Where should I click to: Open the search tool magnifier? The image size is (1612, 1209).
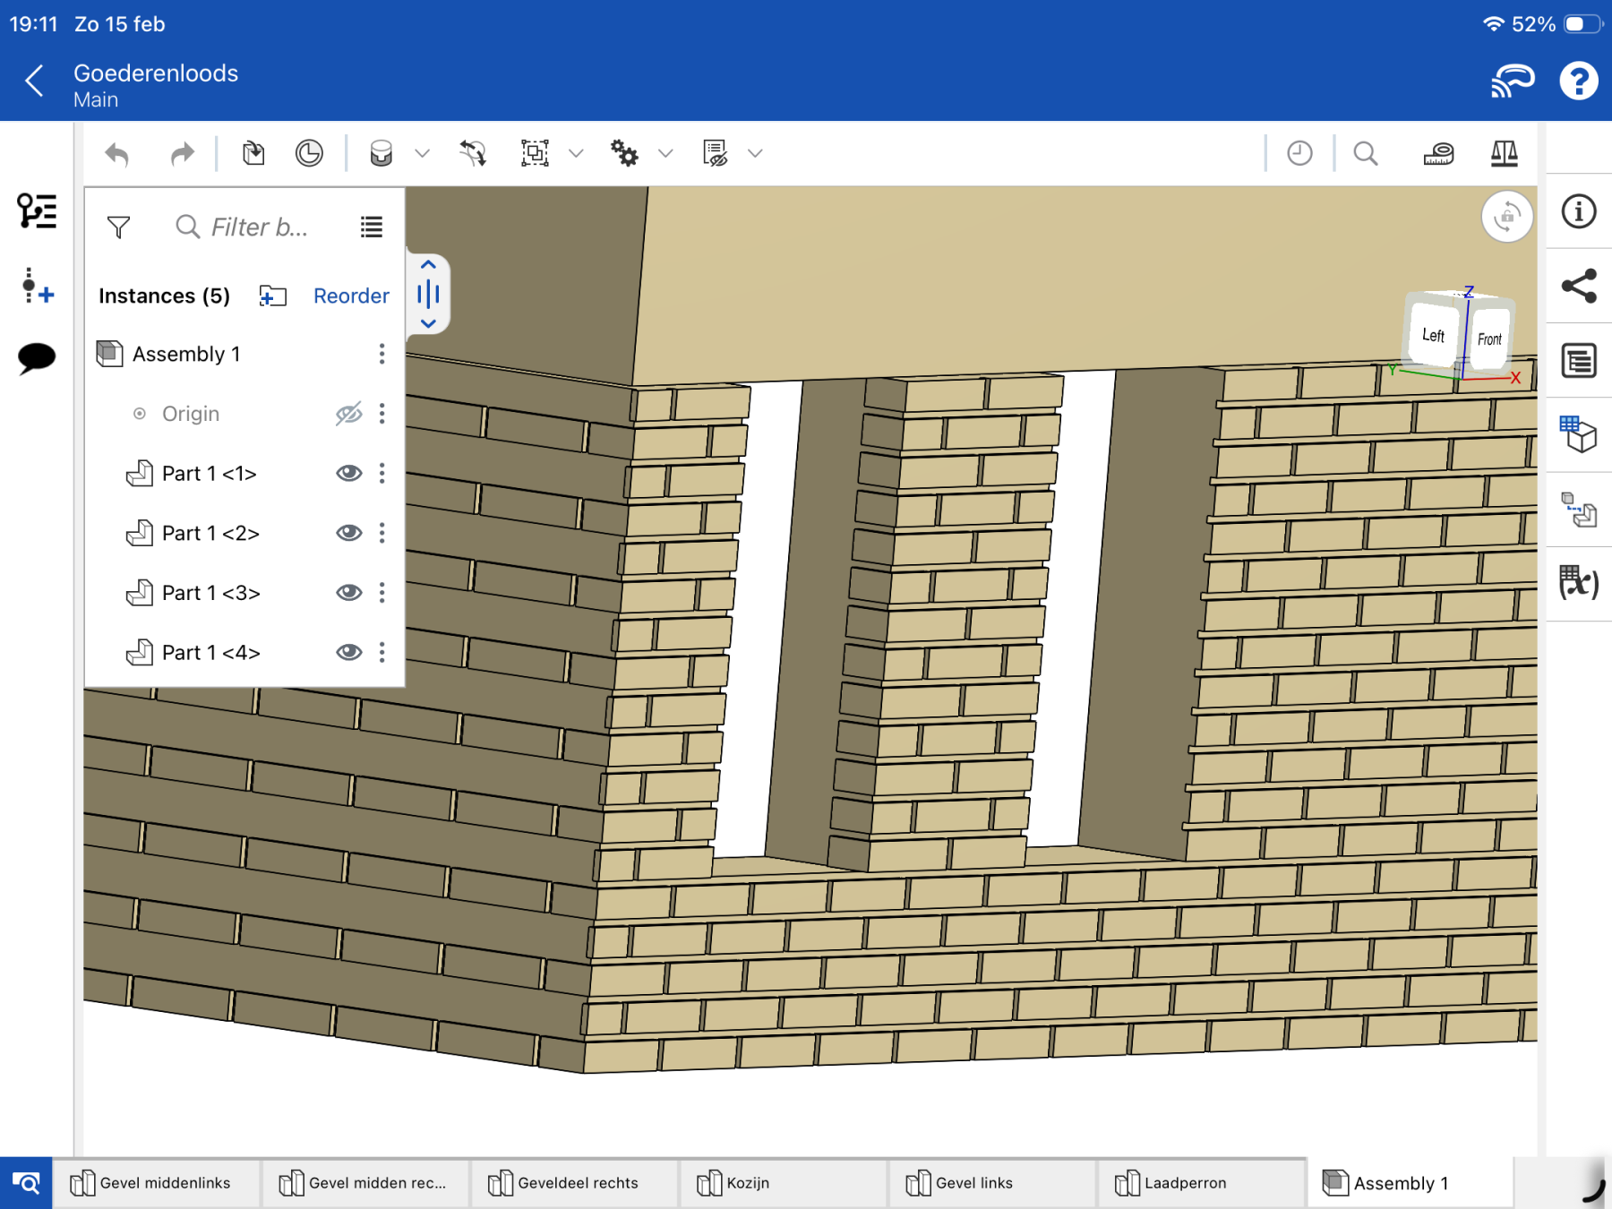[1365, 154]
